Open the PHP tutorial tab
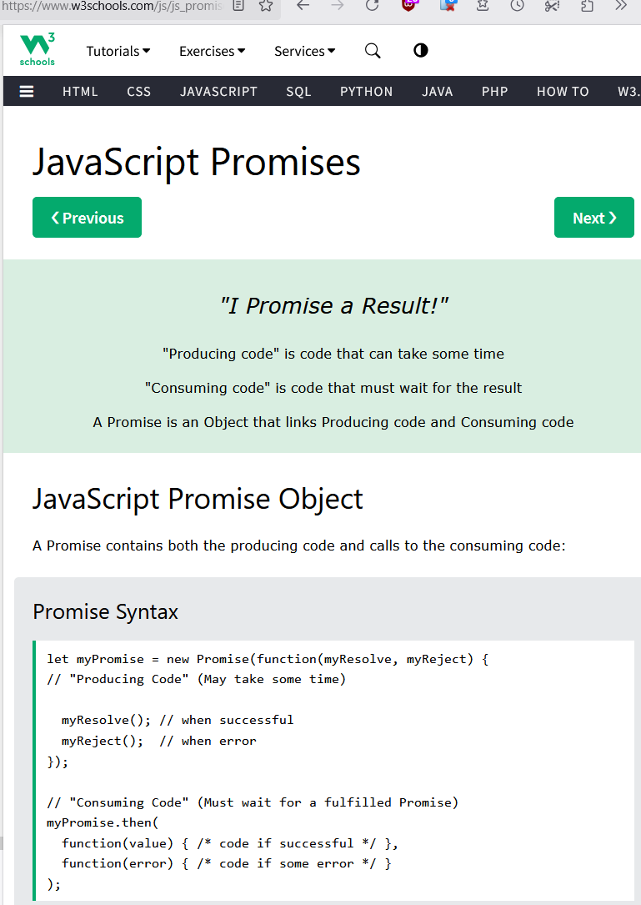641x905 pixels. [495, 91]
